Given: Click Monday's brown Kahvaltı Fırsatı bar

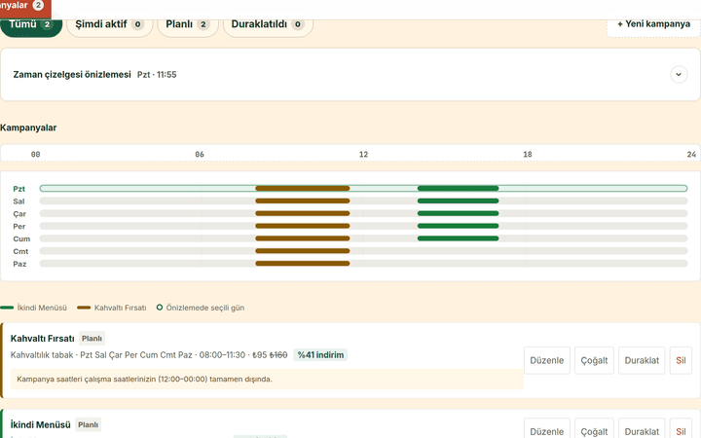Looking at the screenshot, I should click(302, 189).
